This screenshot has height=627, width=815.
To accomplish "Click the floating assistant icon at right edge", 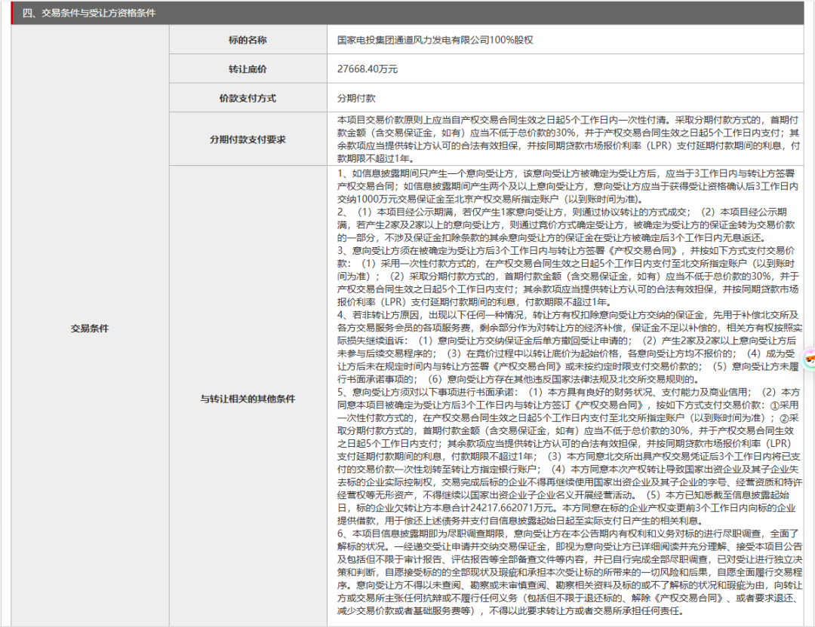I will pos(809,359).
